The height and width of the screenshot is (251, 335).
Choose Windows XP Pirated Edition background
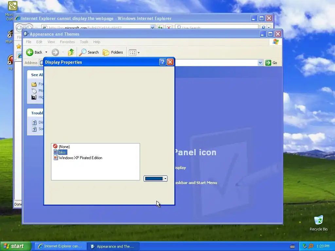pos(78,158)
